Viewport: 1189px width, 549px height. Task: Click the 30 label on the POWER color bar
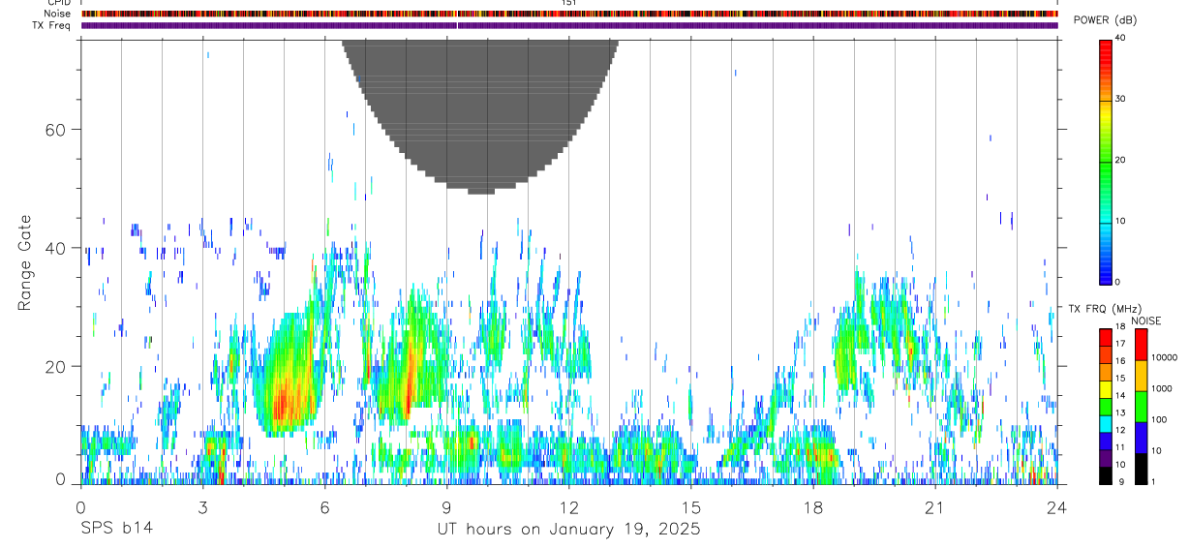pyautogui.click(x=1121, y=100)
